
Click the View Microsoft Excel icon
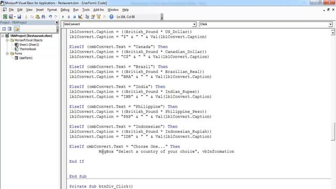[x=5, y=17]
